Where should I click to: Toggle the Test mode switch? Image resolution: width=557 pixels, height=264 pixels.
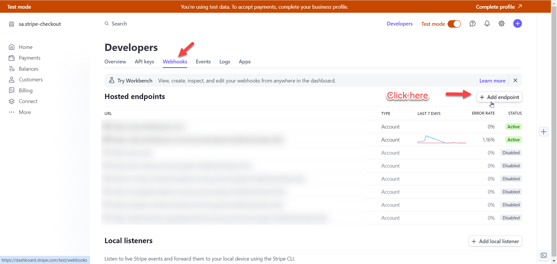454,24
